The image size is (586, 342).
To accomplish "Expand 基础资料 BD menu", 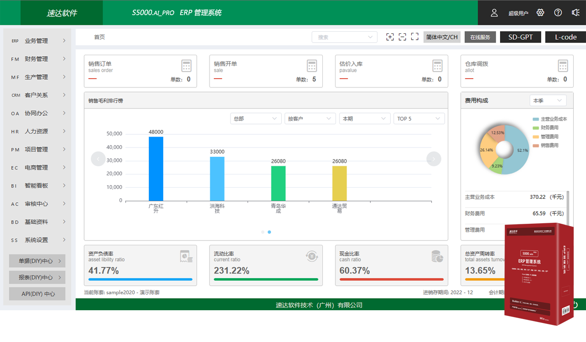I will click(38, 222).
